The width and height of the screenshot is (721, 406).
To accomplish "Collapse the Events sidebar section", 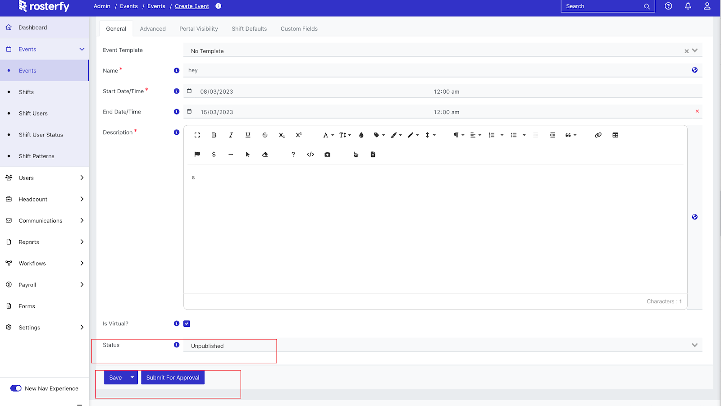I will coord(82,49).
